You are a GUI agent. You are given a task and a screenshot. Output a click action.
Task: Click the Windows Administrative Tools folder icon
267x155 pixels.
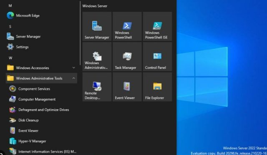coord(10,78)
